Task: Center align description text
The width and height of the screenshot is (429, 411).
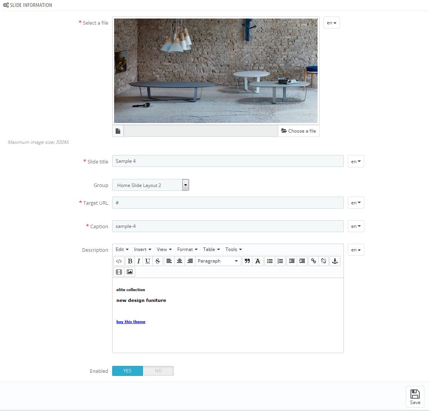Action: click(x=180, y=261)
